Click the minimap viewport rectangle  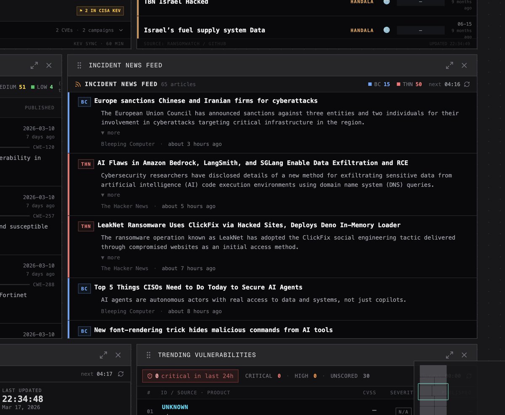tap(433, 391)
